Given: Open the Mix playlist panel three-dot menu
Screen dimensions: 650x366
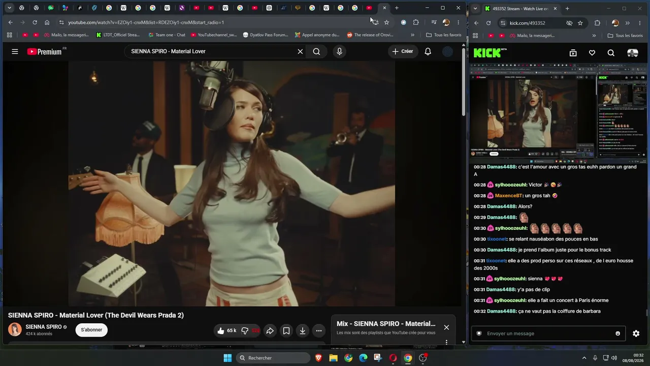Looking at the screenshot, I should tap(446, 342).
